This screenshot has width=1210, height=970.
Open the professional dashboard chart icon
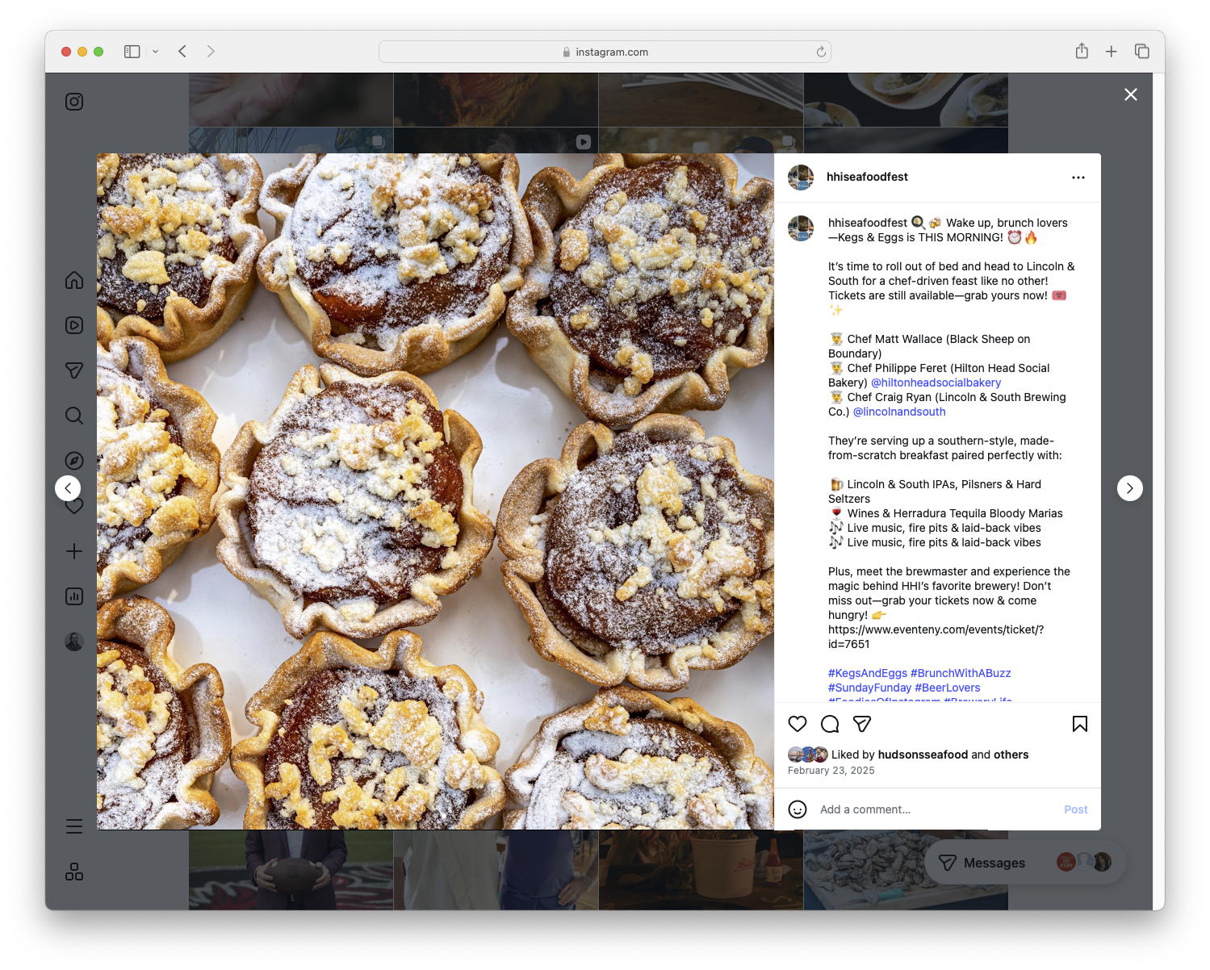pos(73,596)
